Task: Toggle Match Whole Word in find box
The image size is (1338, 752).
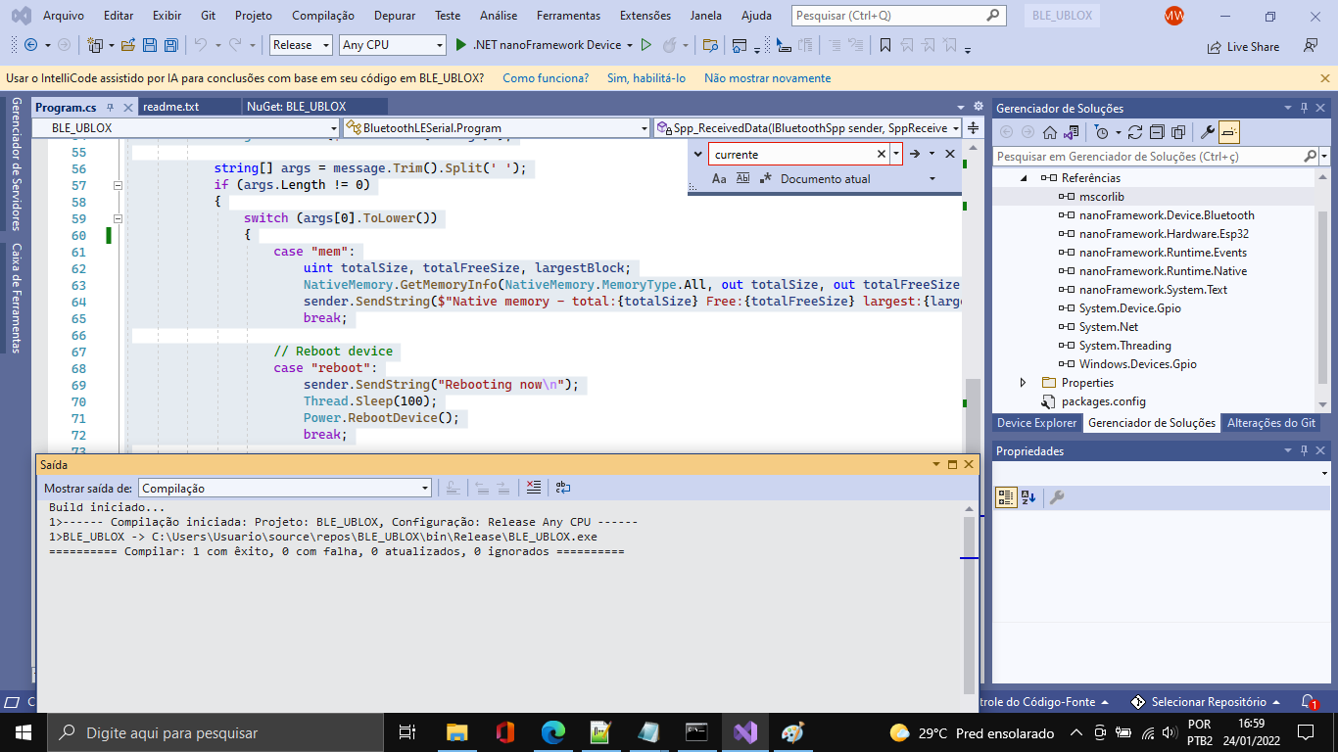Action: pyautogui.click(x=742, y=179)
